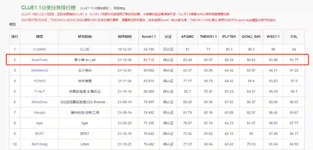Open the PERKS model link
The width and height of the screenshot is (313, 150).
point(39,81)
